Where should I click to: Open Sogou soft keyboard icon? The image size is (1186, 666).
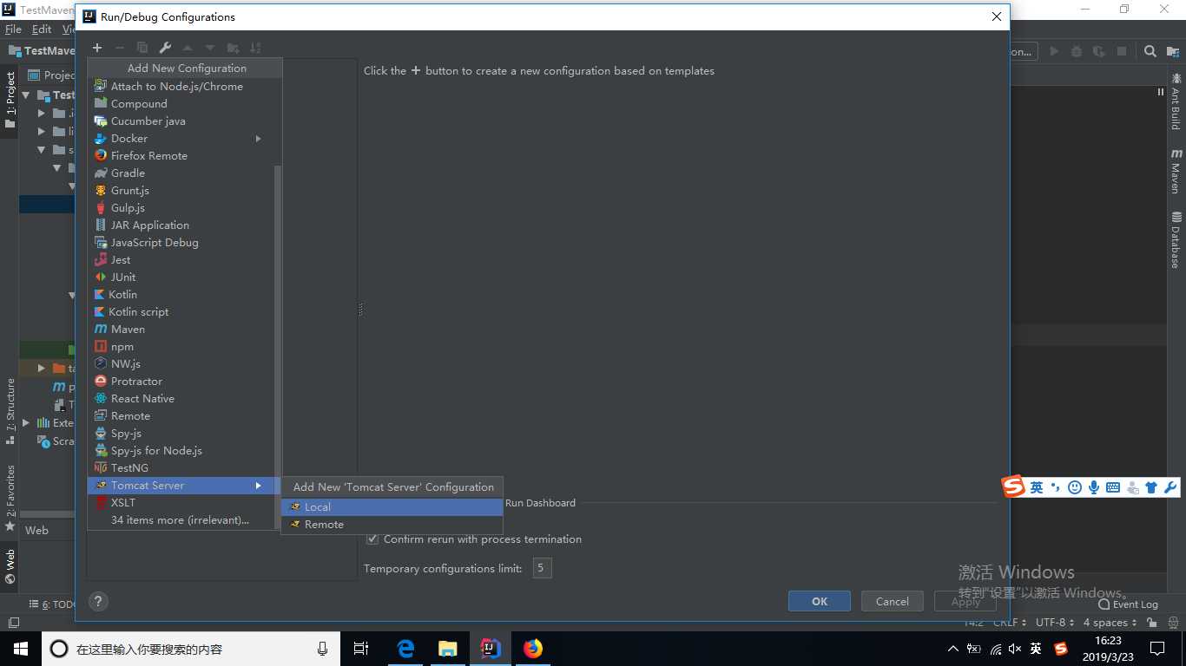pos(1113,487)
